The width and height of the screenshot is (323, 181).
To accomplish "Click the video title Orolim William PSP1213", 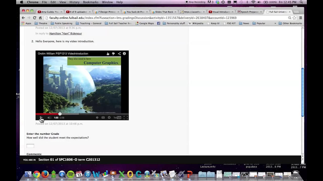I will click(x=63, y=54).
